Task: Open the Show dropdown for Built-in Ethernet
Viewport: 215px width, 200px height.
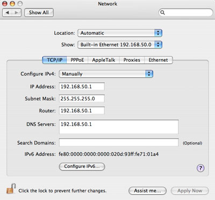Action: click(x=120, y=45)
